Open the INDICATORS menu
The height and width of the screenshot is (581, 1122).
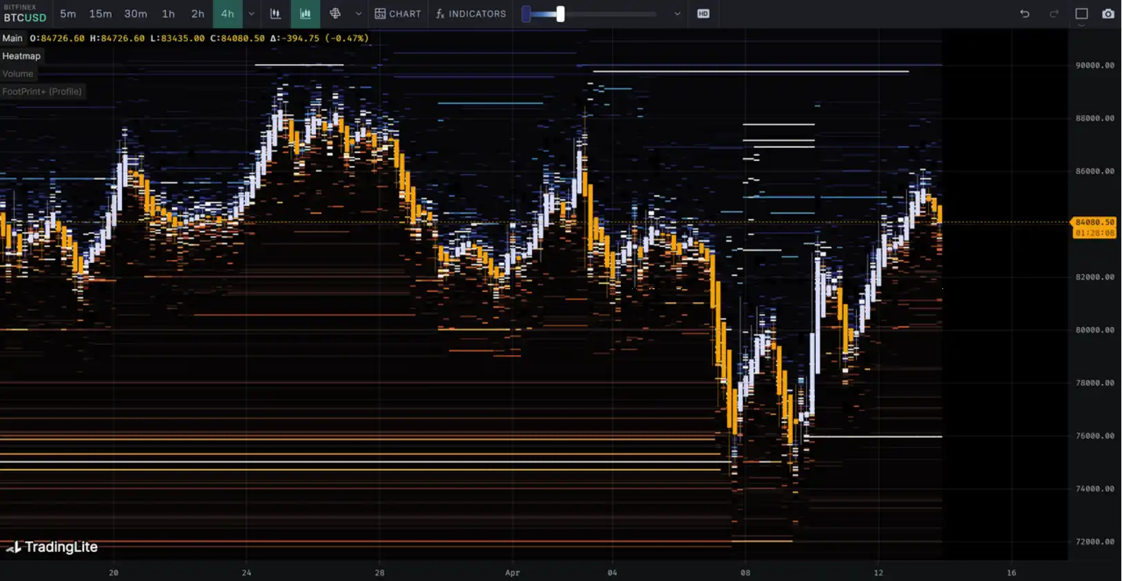[x=471, y=14]
